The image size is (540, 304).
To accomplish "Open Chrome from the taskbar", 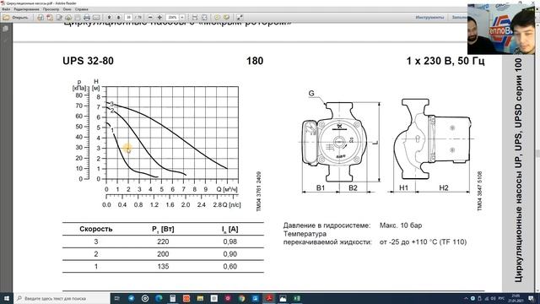I will [241, 298].
